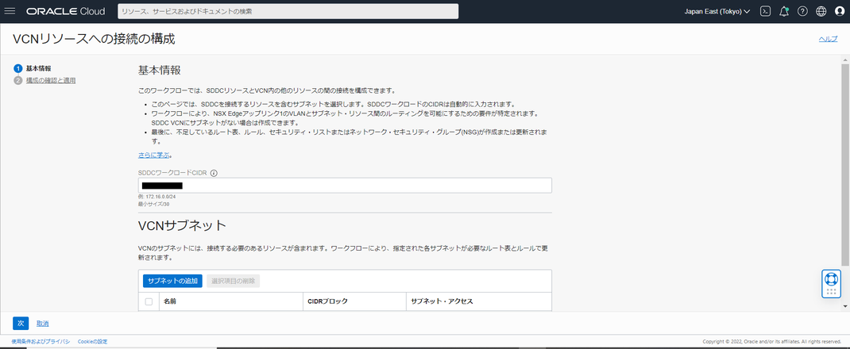Screen dimensions: 850x349
Task: Open the さらに学ぶ link
Action: (153, 155)
